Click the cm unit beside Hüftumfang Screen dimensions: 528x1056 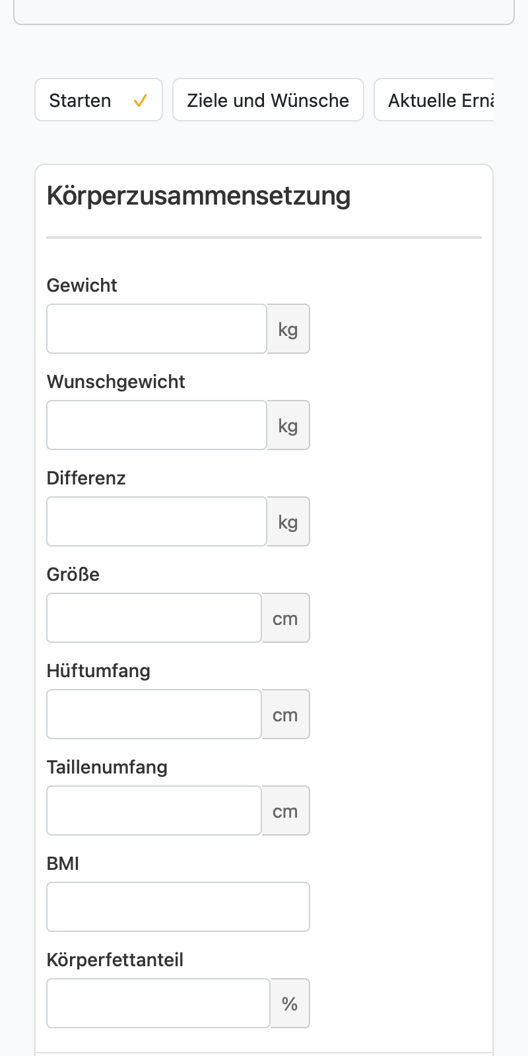pos(286,714)
